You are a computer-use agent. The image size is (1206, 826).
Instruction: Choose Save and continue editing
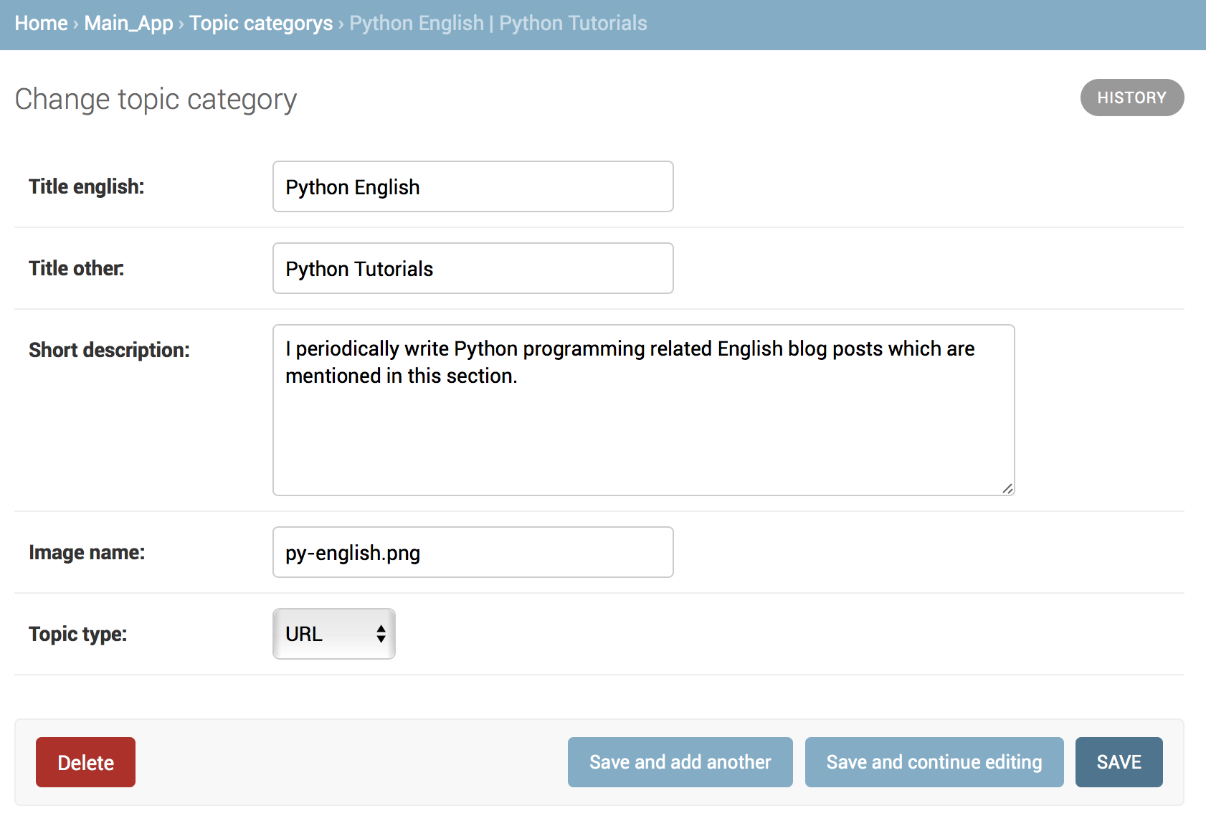[934, 762]
